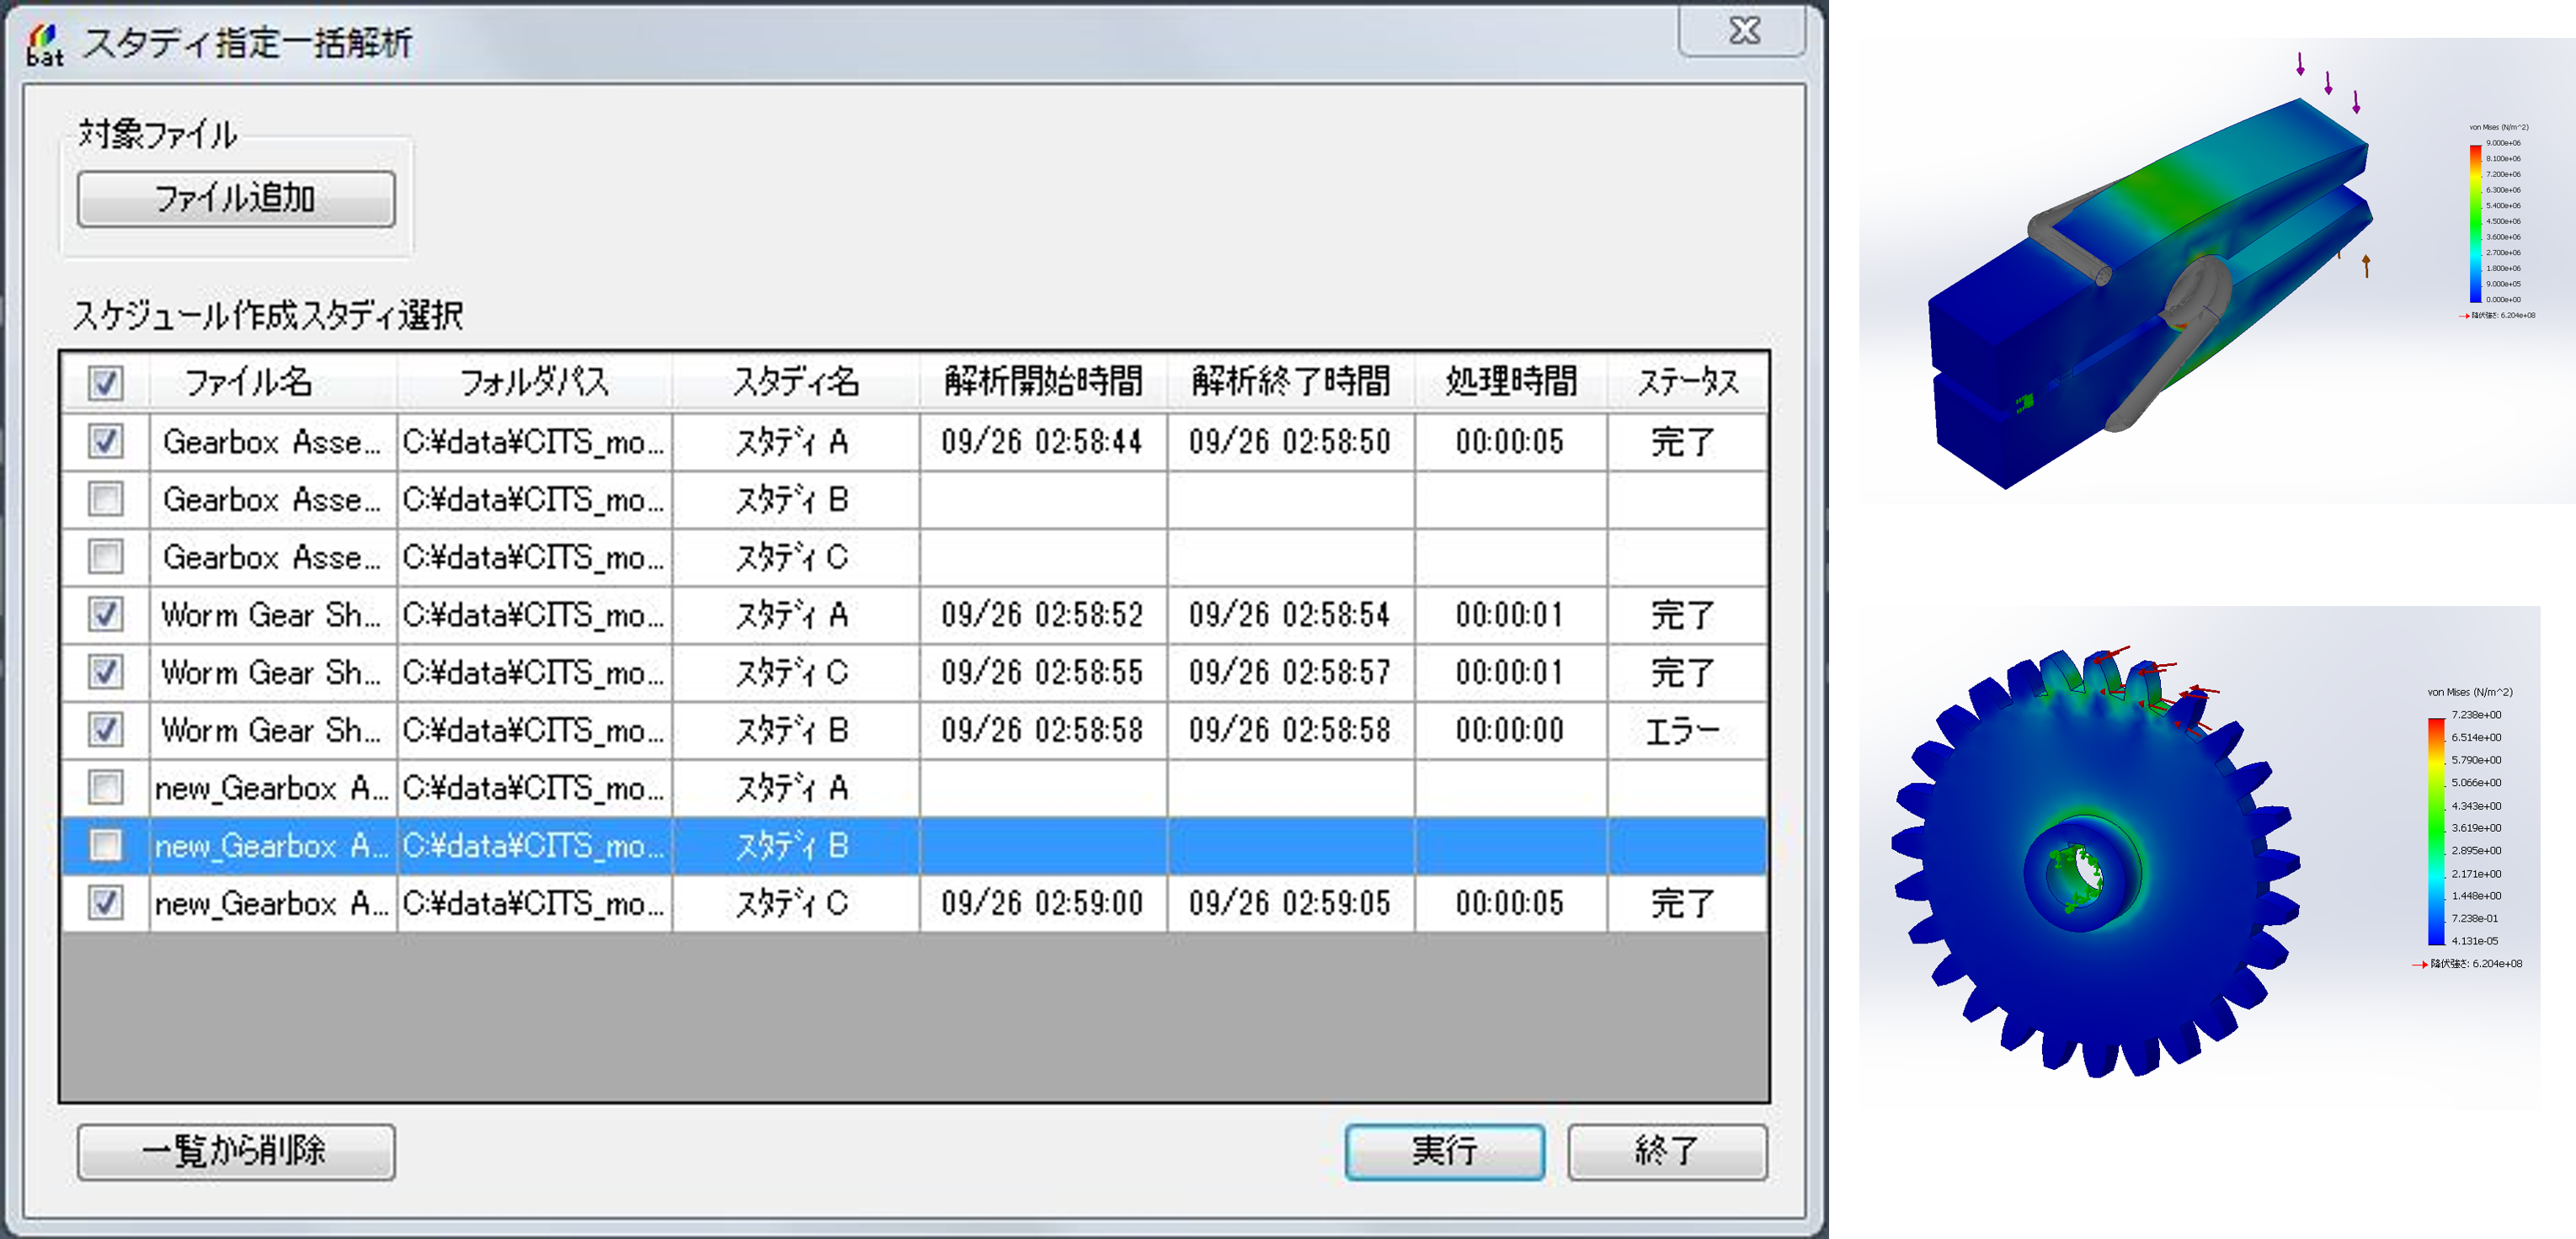Uncheck Gearbox Asse スタディ A row checkbox
Image resolution: width=2576 pixels, height=1239 pixels.
click(x=105, y=441)
